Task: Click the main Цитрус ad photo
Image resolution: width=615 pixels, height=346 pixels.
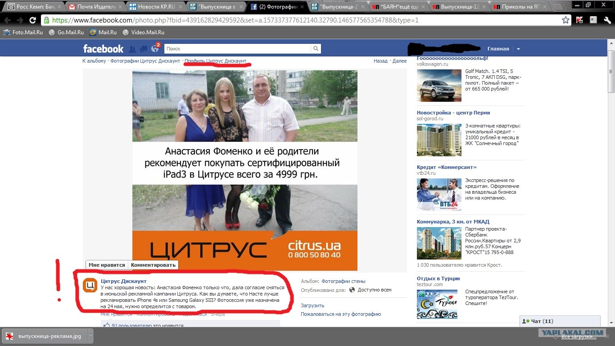Action: coord(244,170)
